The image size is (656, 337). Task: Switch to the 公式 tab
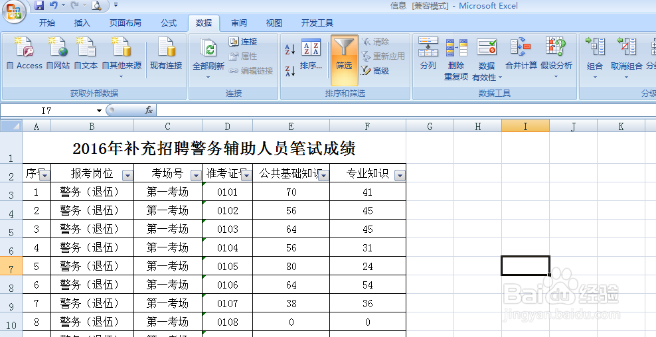pyautogui.click(x=169, y=23)
